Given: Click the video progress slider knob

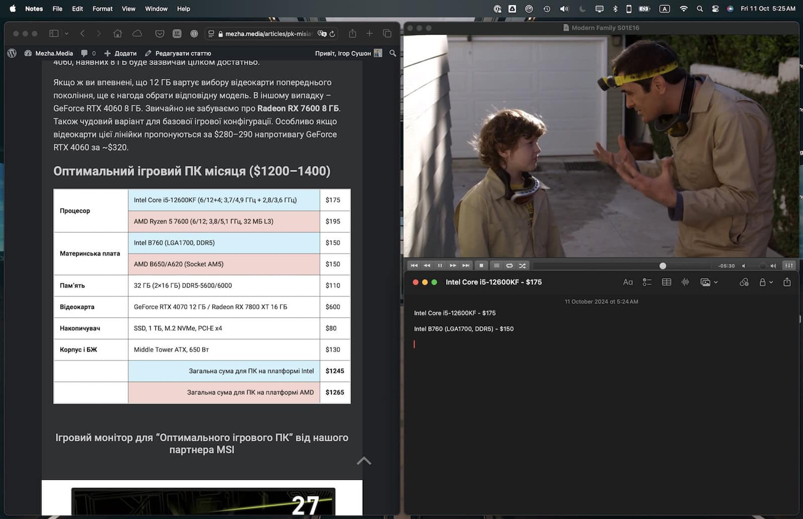Looking at the screenshot, I should click(x=662, y=266).
